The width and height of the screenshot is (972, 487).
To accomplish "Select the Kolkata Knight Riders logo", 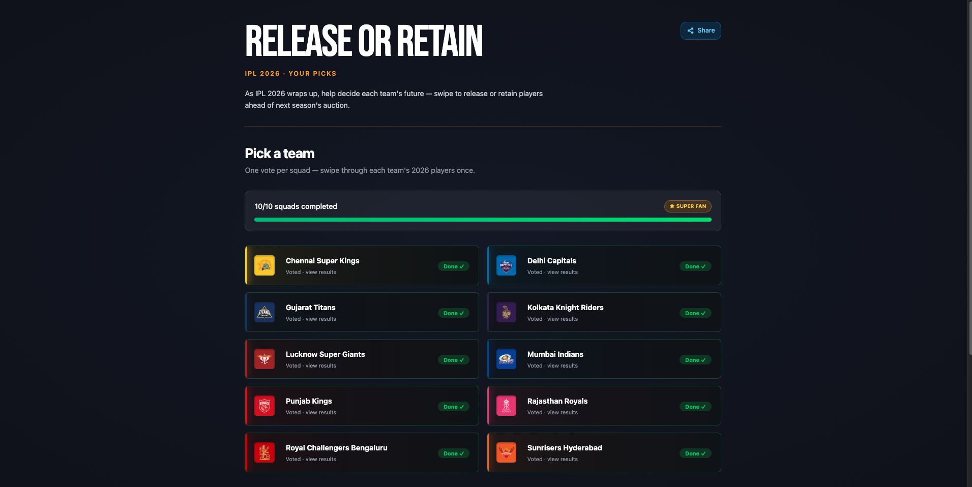I will 506,312.
